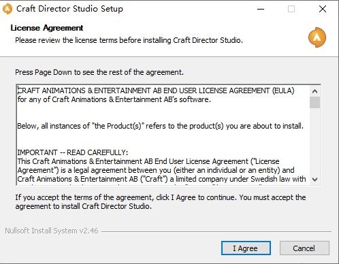
Task: Accept the license with I Agree
Action: [246, 248]
